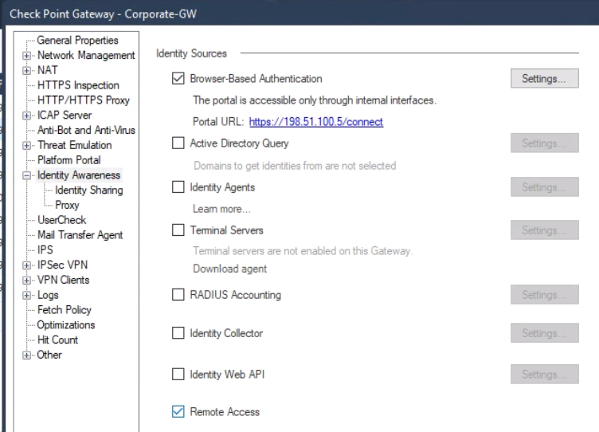
Task: Click Learn more link under Identity Agents
Action: 221,209
